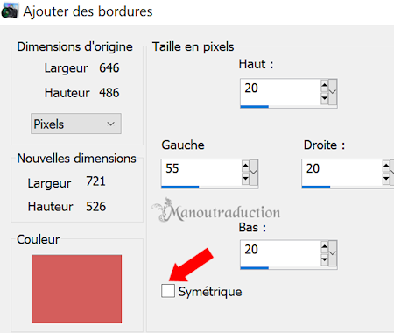Screen dimensions: 394x333
Task: Decrease the Bas value with down arrow
Action: pos(324,259)
